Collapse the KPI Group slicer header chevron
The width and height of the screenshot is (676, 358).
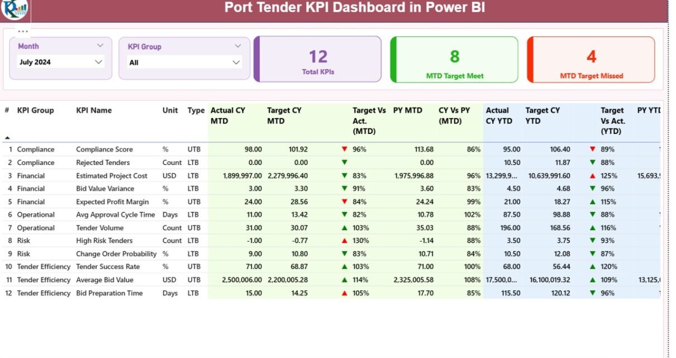[238, 46]
